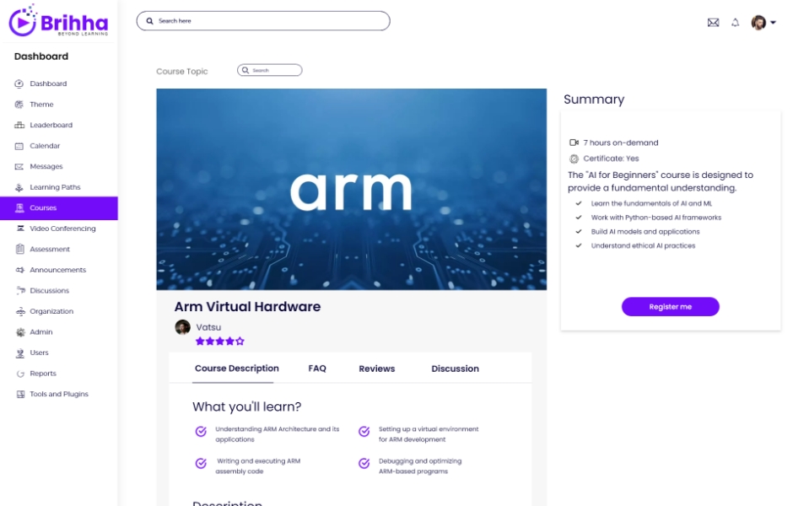
Task: Click the Messages envelope icon in sidebar
Action: [x=19, y=166]
